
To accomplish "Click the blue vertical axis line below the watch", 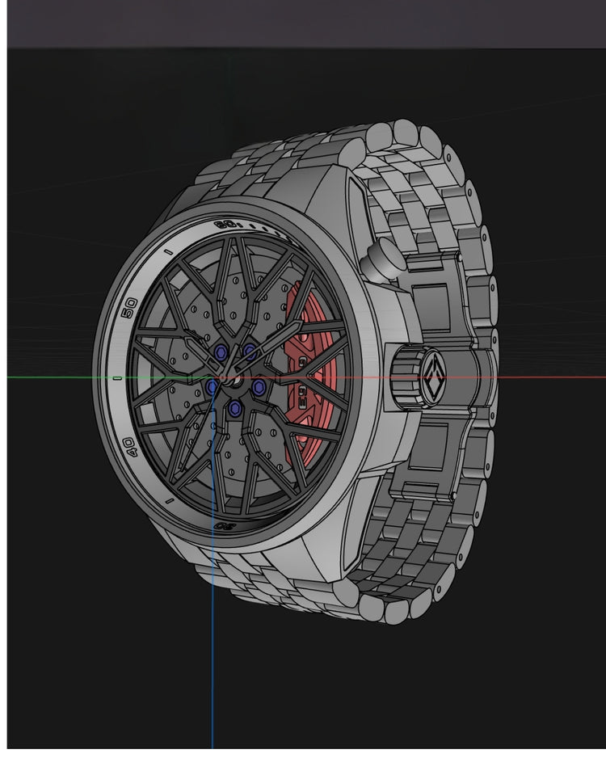I will [x=213, y=663].
